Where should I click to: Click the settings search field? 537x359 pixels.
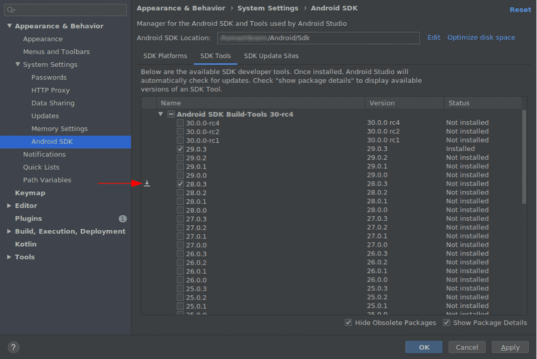(66, 10)
